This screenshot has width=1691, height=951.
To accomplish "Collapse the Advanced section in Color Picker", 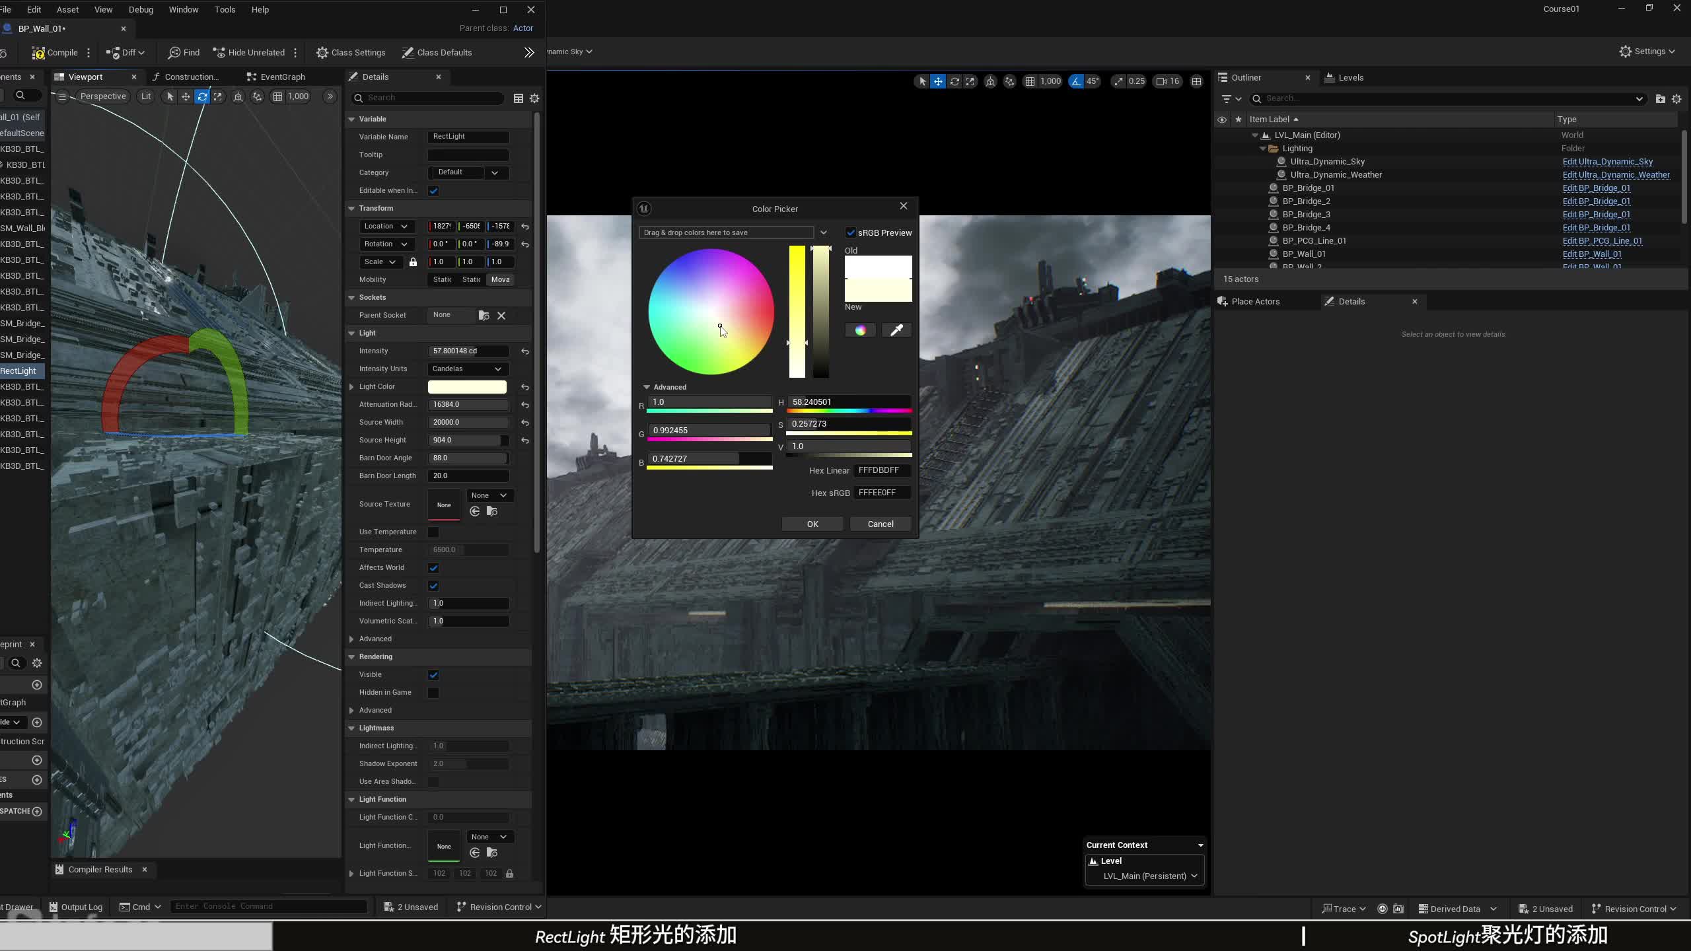I will [x=647, y=387].
